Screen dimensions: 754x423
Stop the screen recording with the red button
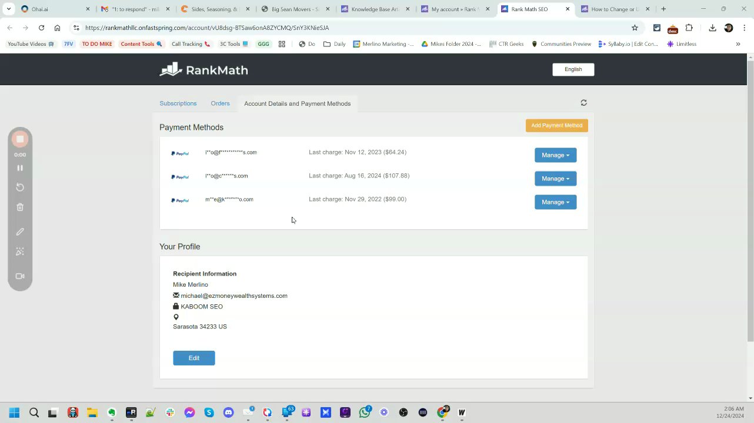point(20,139)
